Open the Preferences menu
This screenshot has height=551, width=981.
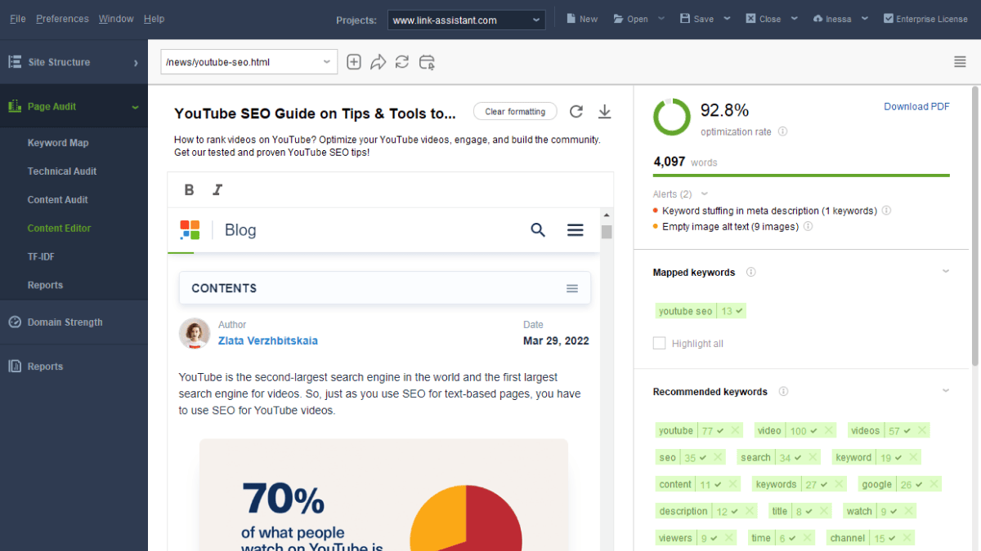tap(62, 19)
